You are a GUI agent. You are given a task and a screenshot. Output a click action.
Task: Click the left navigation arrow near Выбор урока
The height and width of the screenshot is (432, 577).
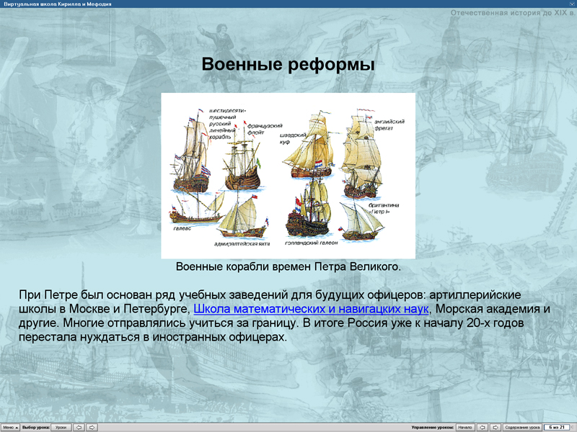coord(79,426)
